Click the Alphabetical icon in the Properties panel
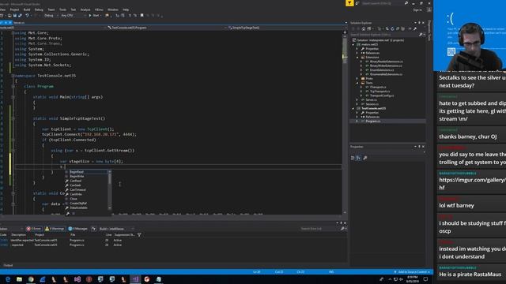Viewport: 506px width, 284px height. click(x=358, y=158)
